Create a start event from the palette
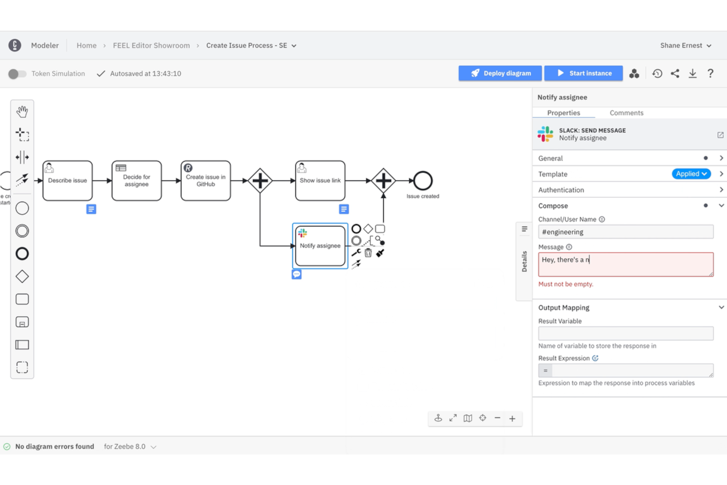 [x=22, y=208]
